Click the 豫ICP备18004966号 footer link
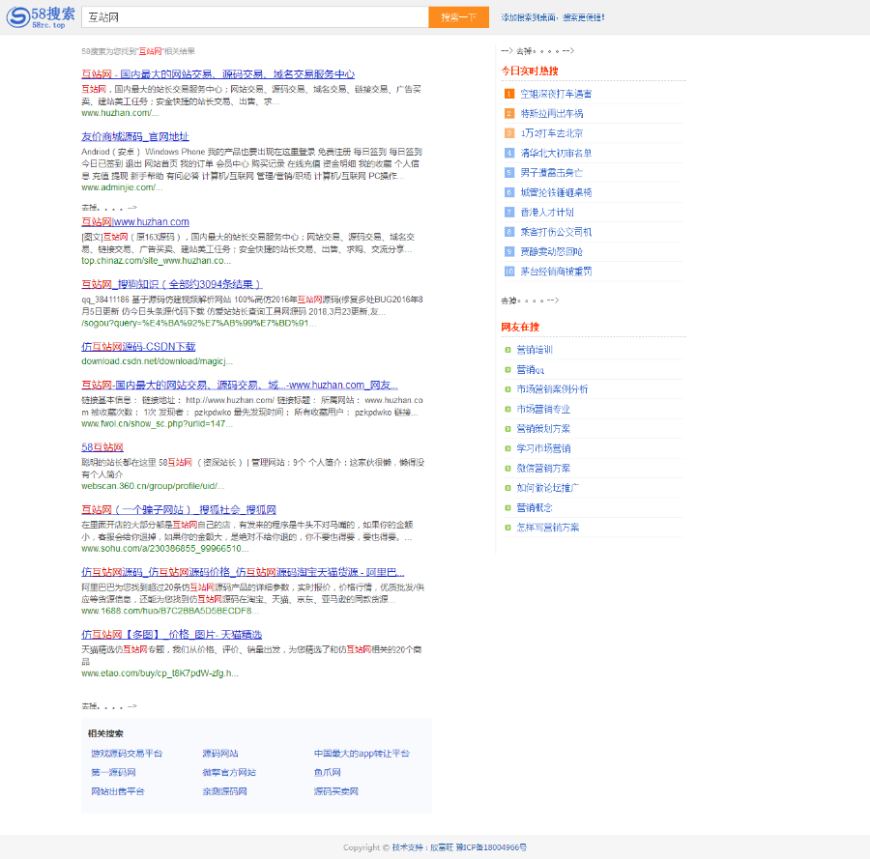The image size is (870, 859). click(491, 847)
